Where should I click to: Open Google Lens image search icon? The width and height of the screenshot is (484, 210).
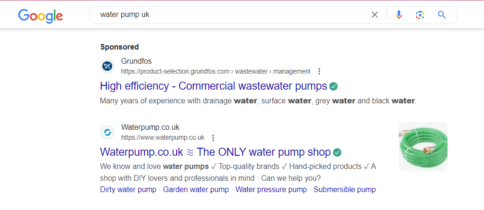tap(420, 15)
